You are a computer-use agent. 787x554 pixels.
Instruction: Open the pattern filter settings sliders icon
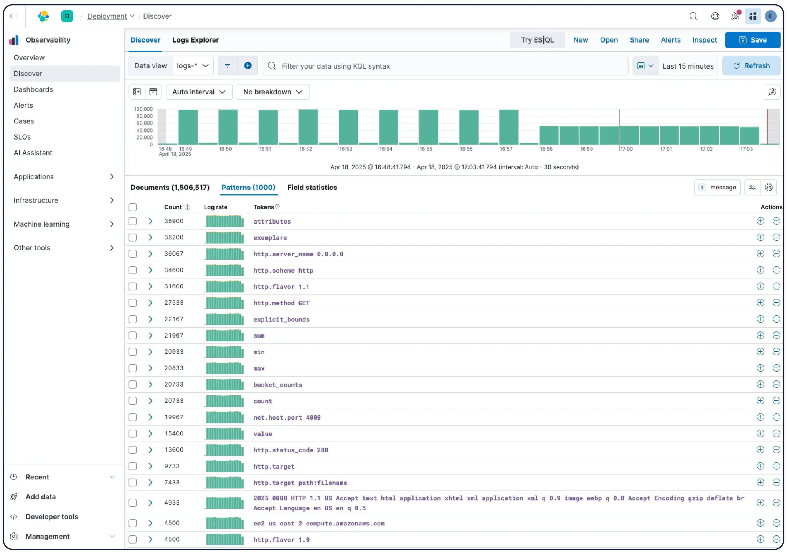[x=753, y=187]
